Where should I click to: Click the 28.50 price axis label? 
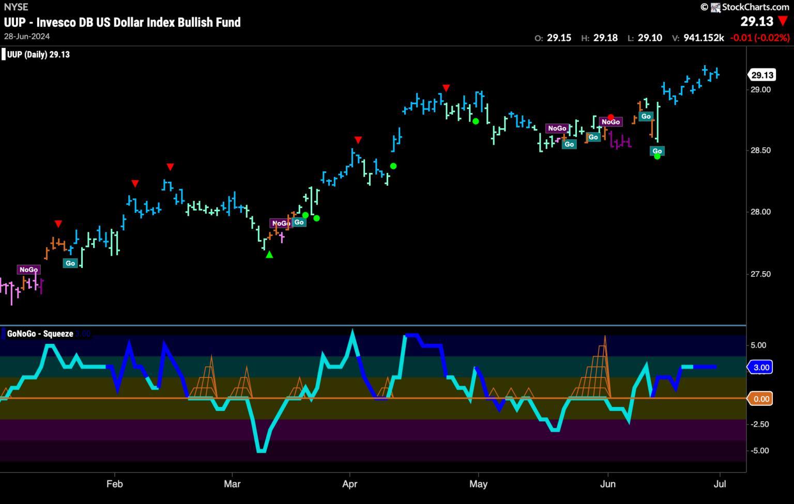tap(760, 150)
